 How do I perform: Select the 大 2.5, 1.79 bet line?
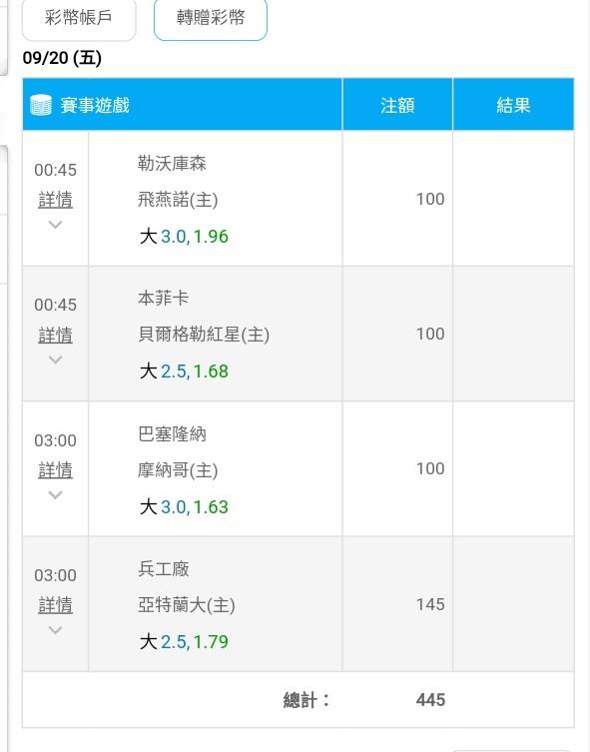click(x=184, y=642)
